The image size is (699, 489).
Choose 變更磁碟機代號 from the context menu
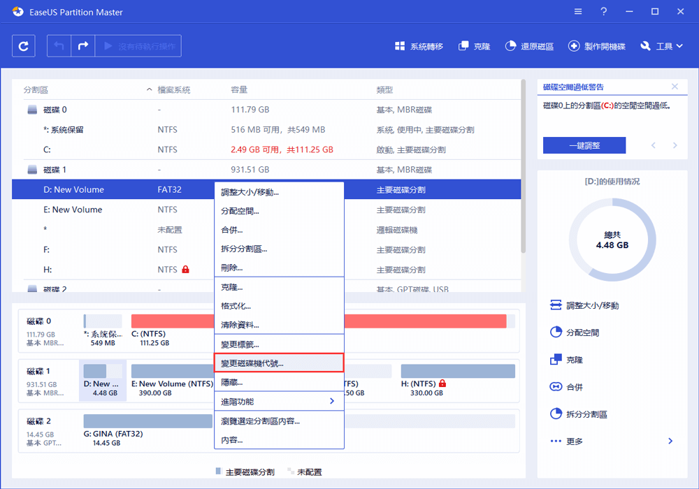pyautogui.click(x=279, y=363)
